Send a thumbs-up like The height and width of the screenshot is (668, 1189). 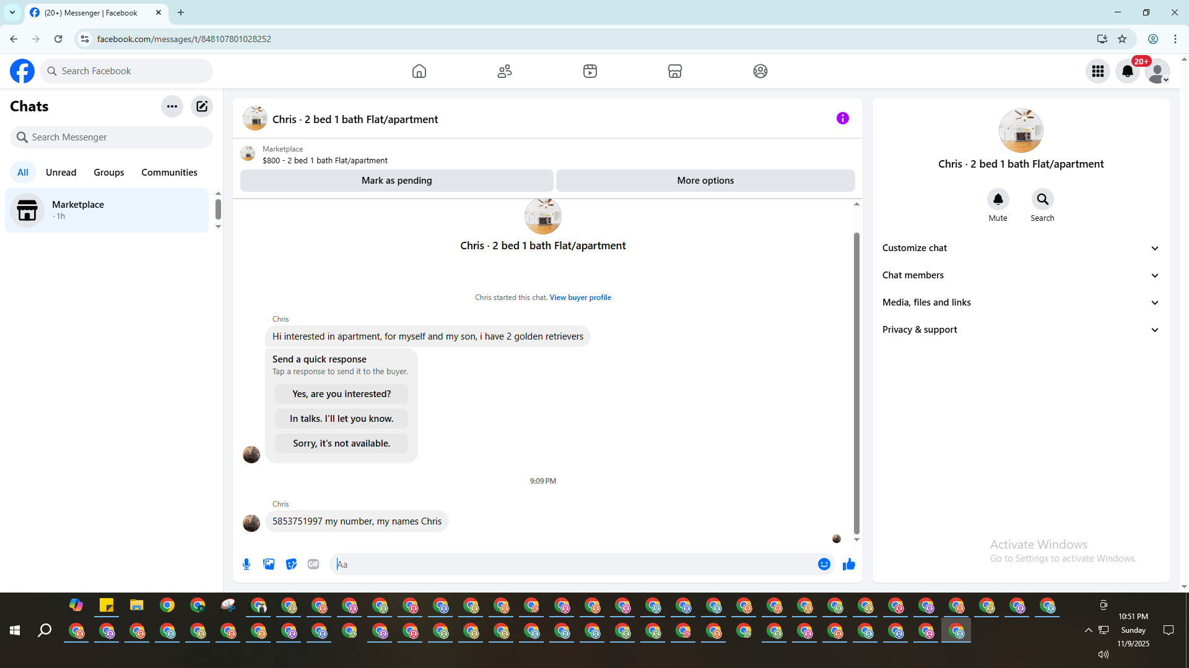point(849,564)
